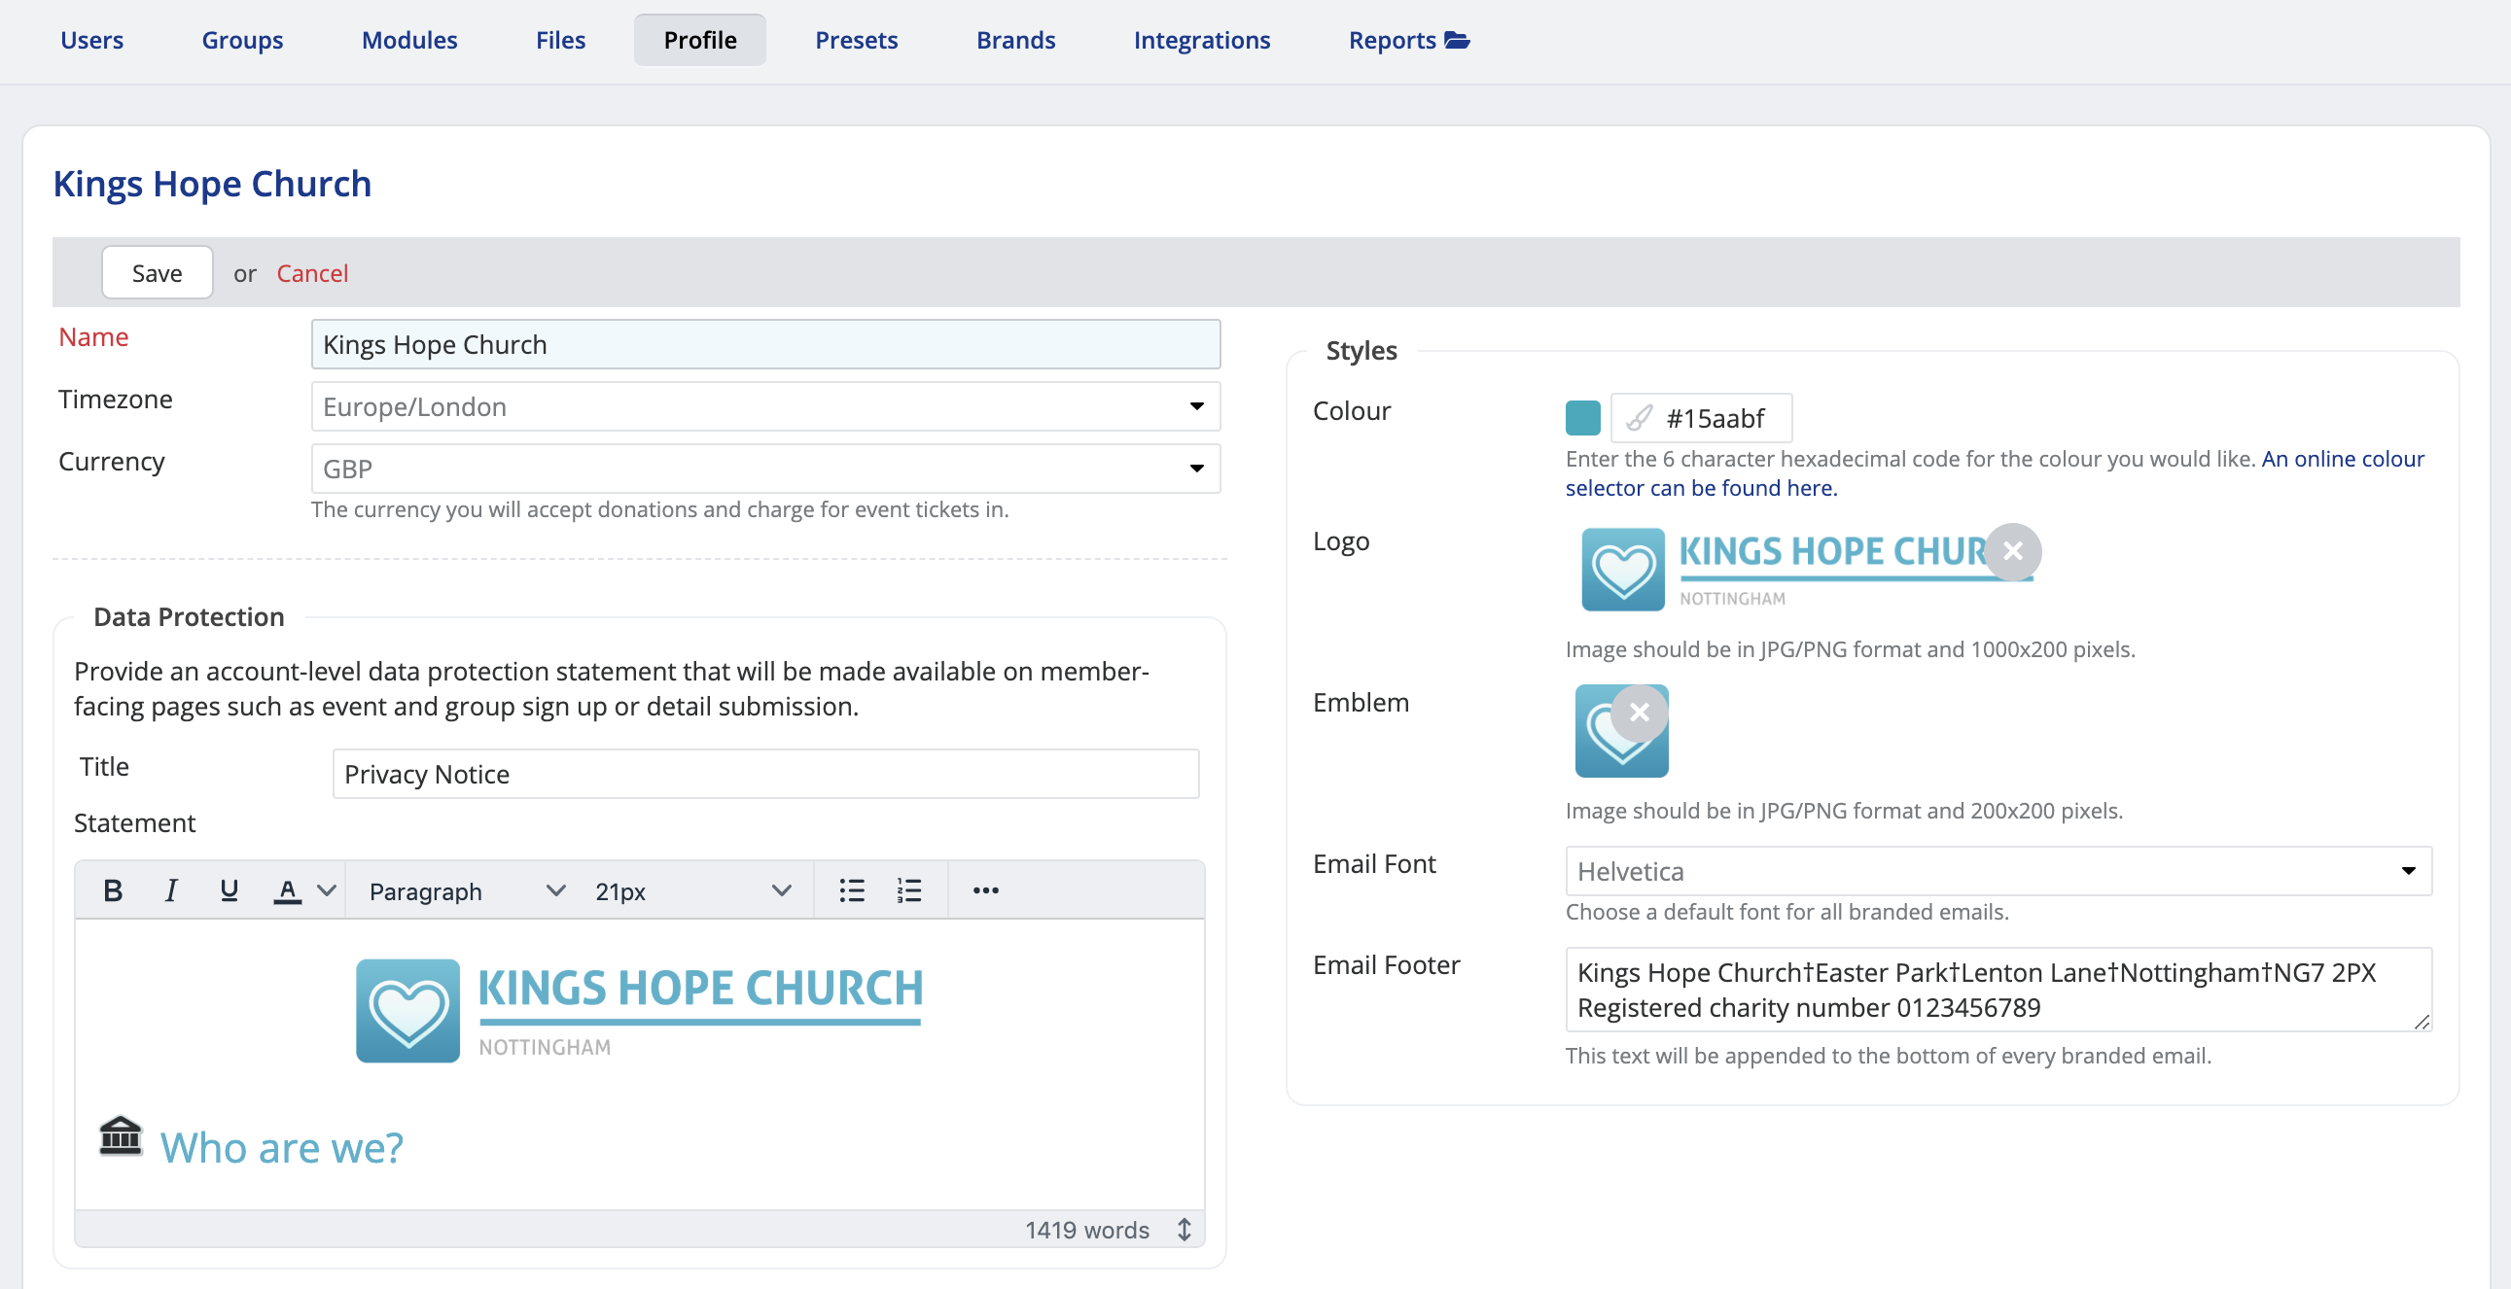This screenshot has height=1289, width=2511.
Task: Open the Email Font dropdown
Action: pos(2408,871)
